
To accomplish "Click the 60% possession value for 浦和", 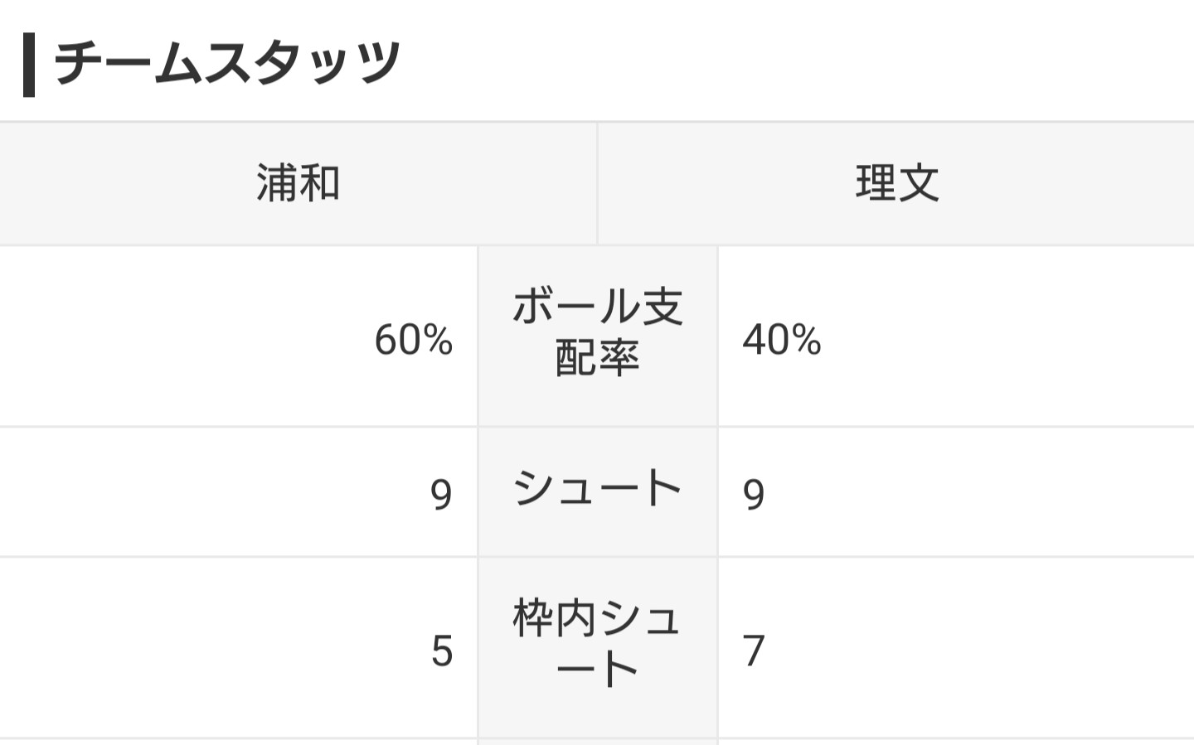I will 413,340.
